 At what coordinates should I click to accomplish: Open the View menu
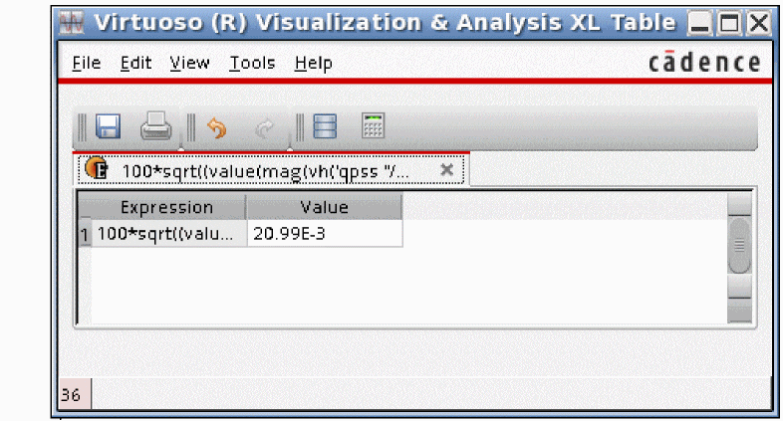[189, 64]
